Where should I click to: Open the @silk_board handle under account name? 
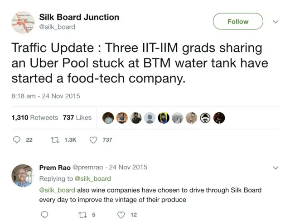tap(57, 27)
